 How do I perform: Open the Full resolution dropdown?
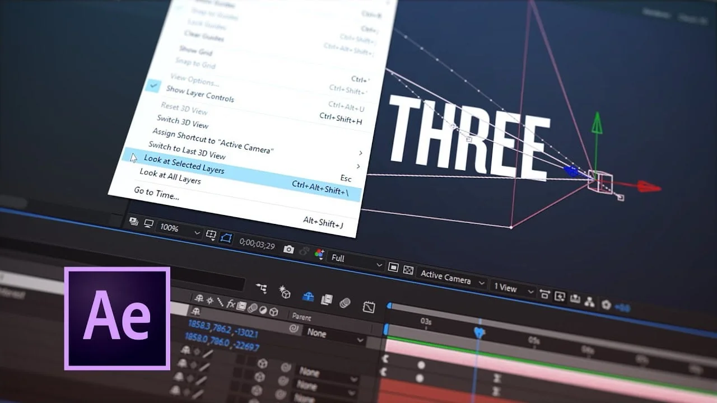click(356, 260)
